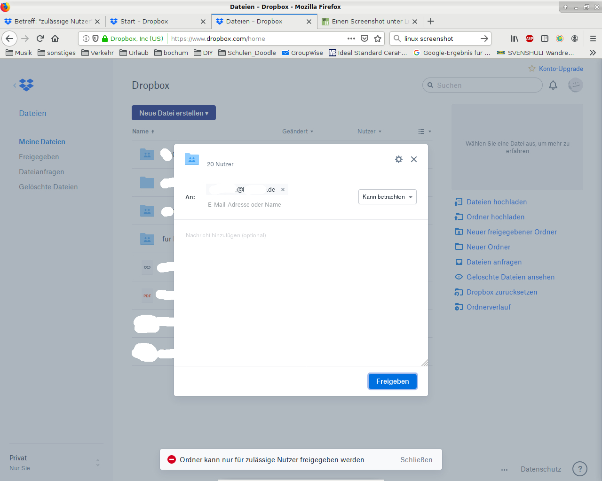
Task: Show more bookmarks chevron
Action: point(593,53)
